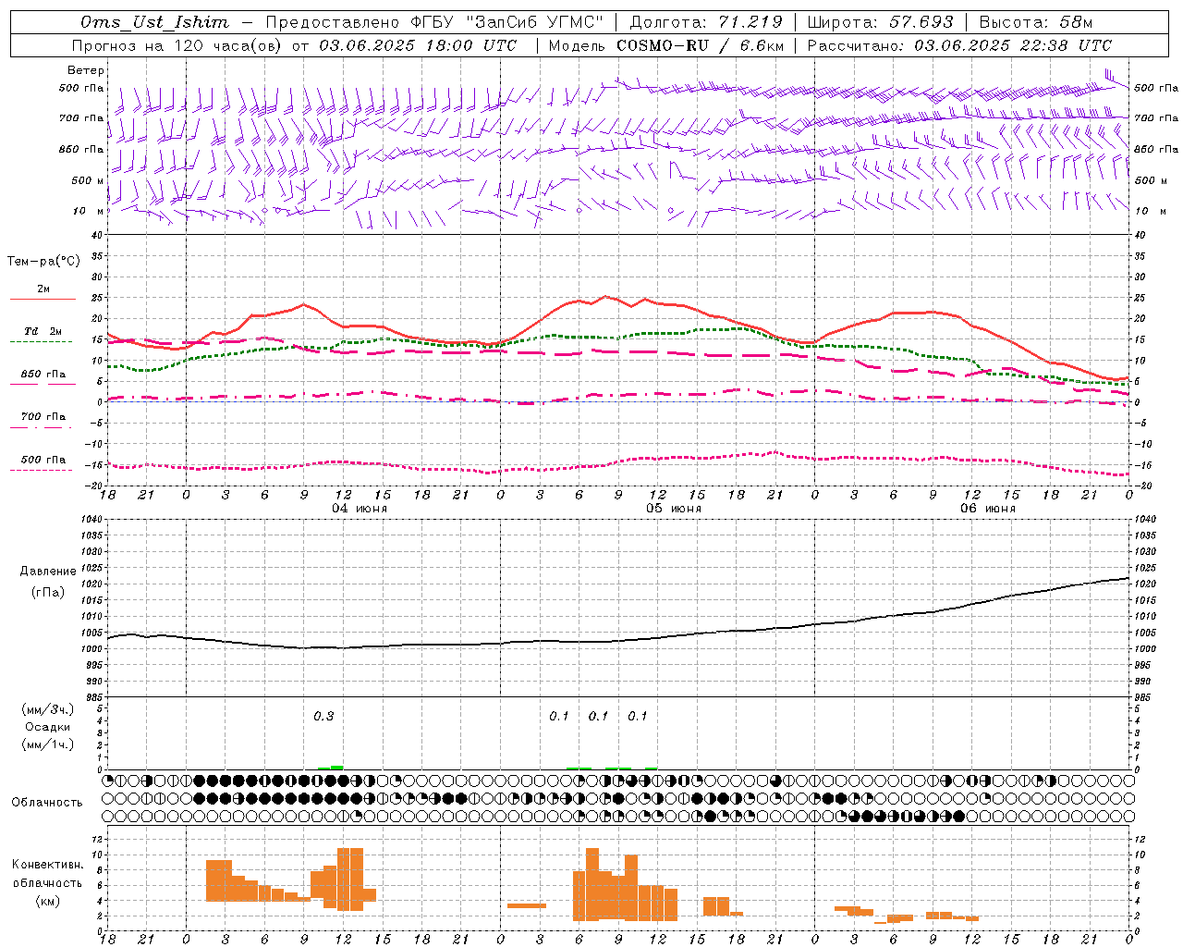The image size is (1183, 947).
Task: Click the 0.3 precipitation amount value
Action: (323, 717)
